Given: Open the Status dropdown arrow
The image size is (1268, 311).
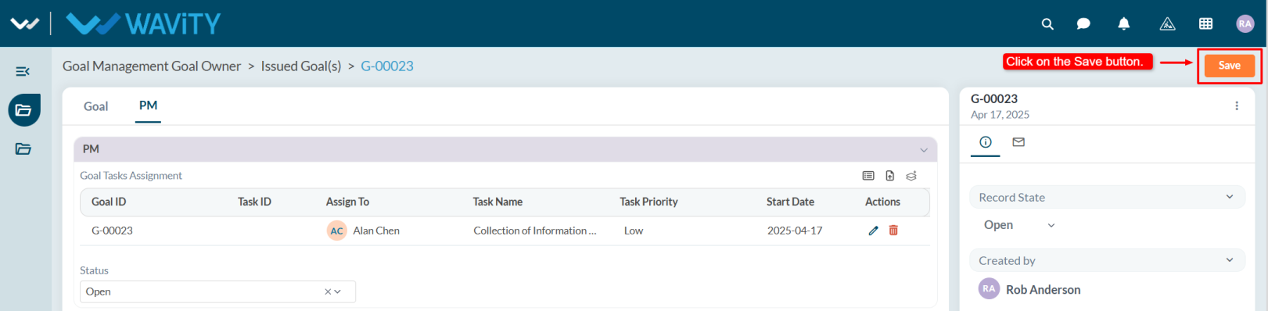Looking at the screenshot, I should (x=338, y=291).
